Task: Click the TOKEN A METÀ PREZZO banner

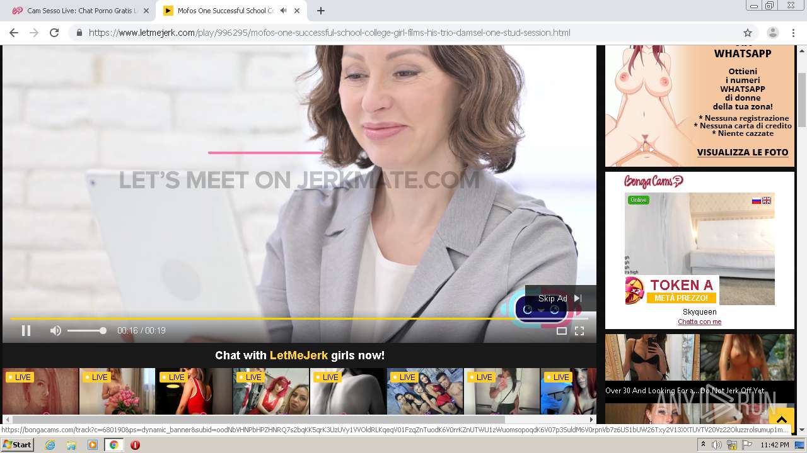Action: click(671, 290)
